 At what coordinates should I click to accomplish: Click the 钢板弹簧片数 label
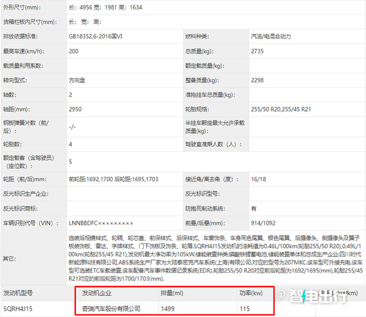26,127
